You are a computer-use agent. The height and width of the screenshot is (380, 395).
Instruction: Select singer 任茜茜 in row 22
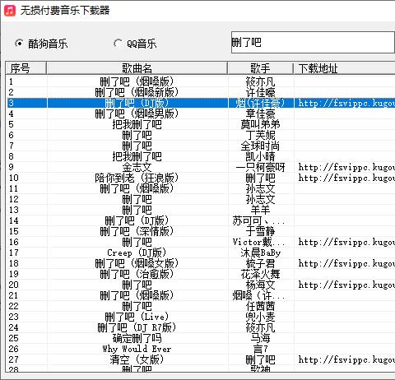pyautogui.click(x=260, y=306)
